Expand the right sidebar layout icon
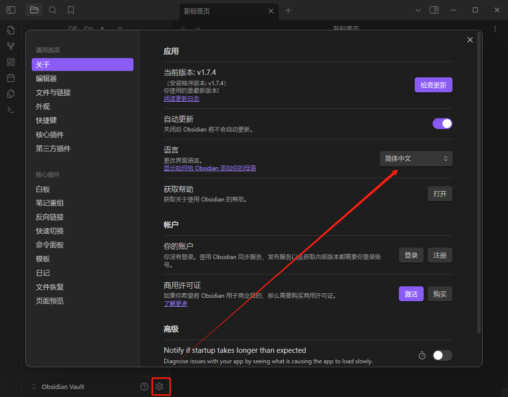508x397 pixels. (434, 10)
